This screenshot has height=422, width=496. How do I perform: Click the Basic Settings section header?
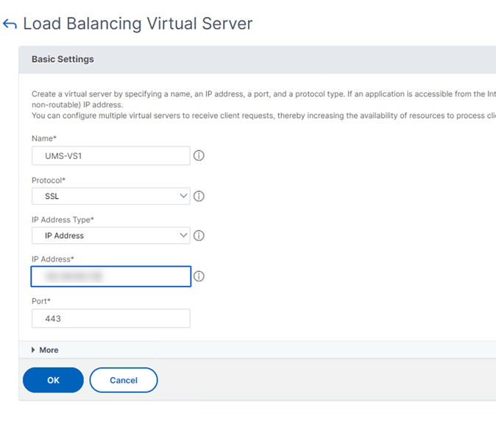[63, 59]
